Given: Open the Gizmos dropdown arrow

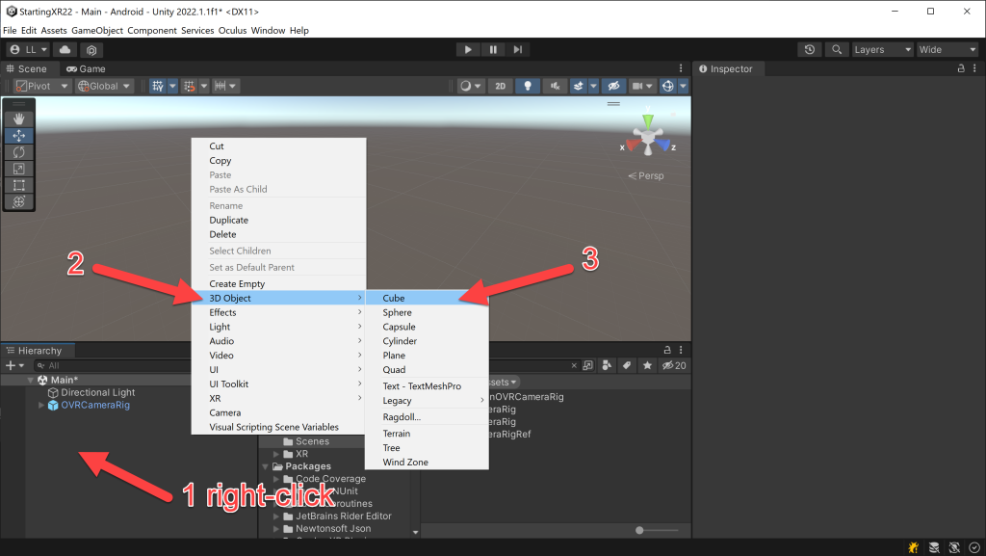Looking at the screenshot, I should tap(683, 86).
